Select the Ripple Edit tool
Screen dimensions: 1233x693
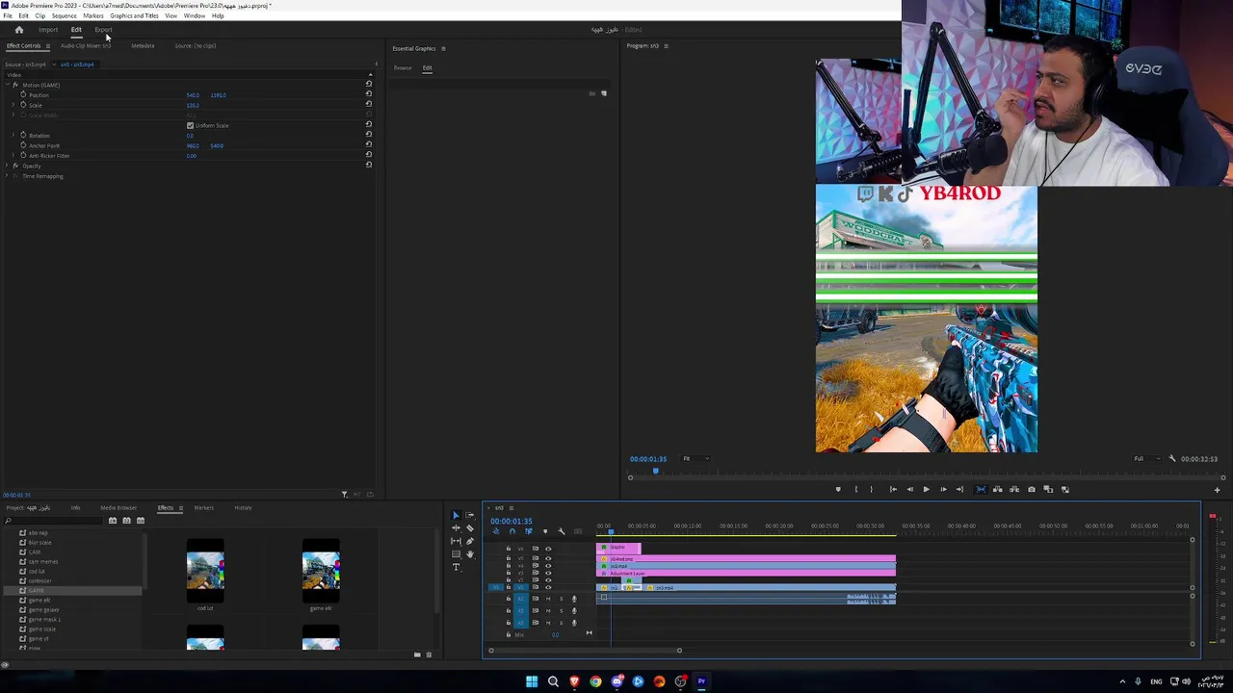456,528
